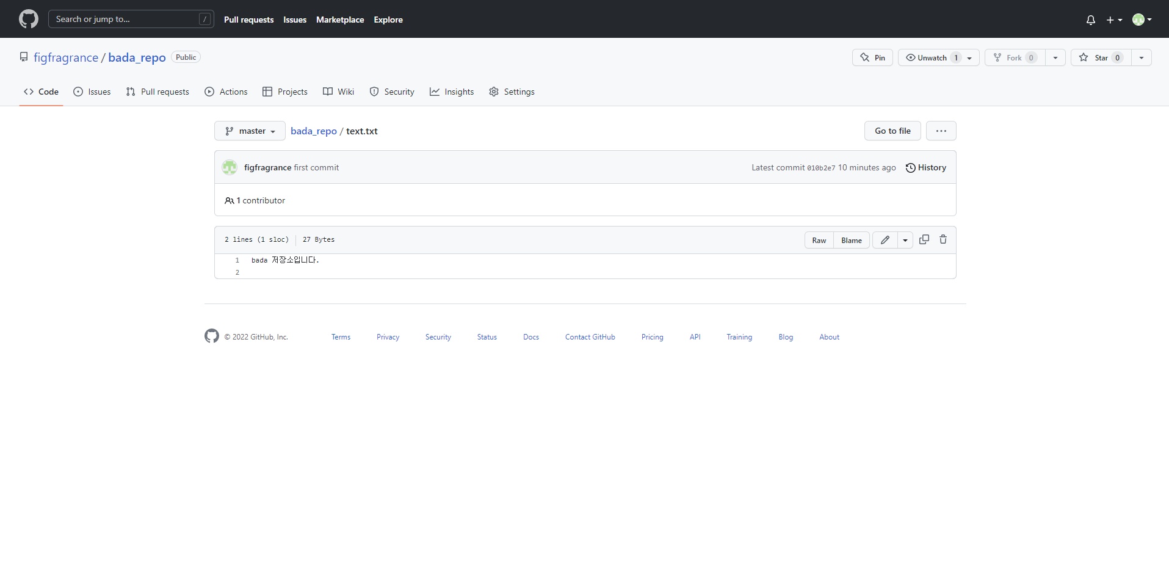View the file in Blame mode
The height and width of the screenshot is (563, 1169).
[x=851, y=240]
